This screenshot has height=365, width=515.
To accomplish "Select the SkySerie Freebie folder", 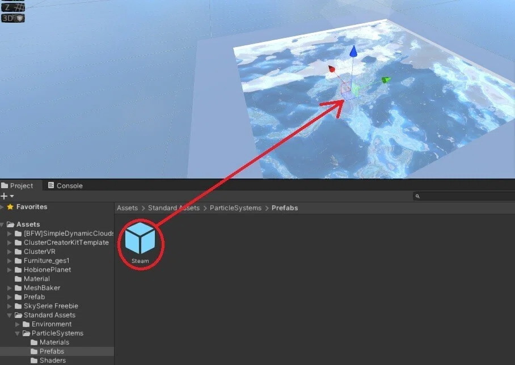I will [x=47, y=306].
